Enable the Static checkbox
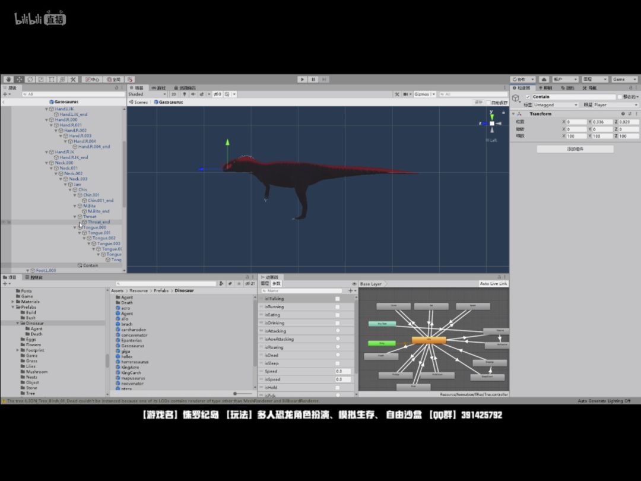 (620, 97)
